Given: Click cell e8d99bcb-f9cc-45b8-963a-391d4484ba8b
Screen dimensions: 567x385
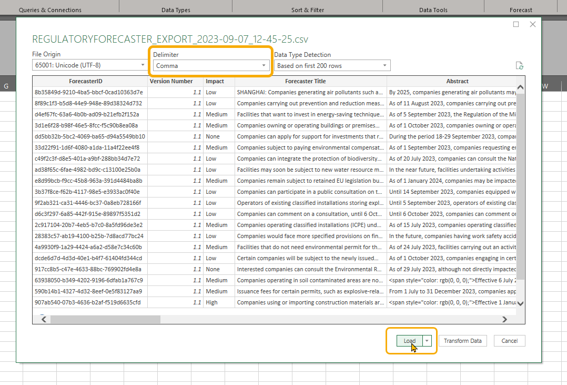Looking at the screenshot, I should point(90,181).
